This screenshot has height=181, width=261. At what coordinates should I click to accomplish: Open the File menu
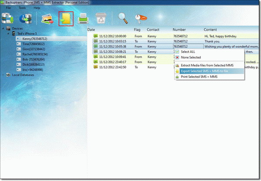(x=8, y=8)
